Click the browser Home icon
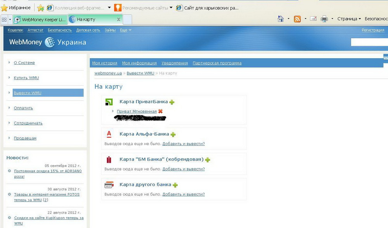Image resolution: width=388 pixels, height=228 pixels. 281,19
